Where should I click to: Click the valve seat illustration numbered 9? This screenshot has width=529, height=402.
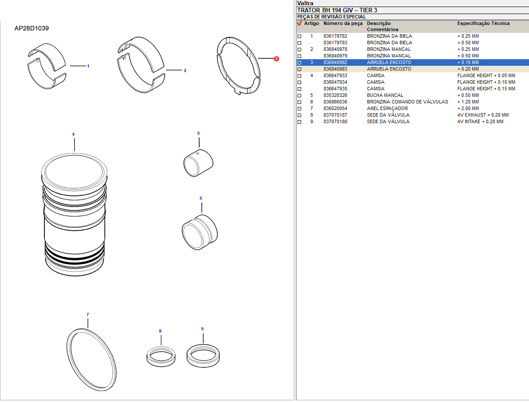(x=203, y=355)
